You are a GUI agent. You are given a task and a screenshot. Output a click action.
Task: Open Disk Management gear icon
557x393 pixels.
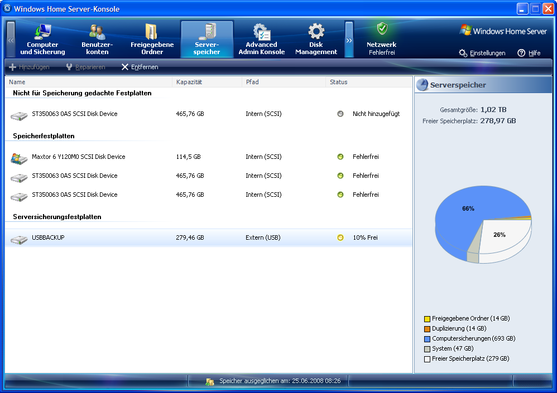(316, 31)
